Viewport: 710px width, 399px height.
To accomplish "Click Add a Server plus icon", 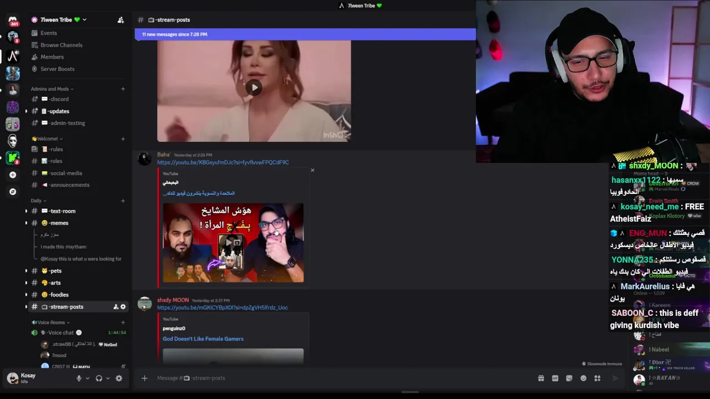I will [x=13, y=175].
